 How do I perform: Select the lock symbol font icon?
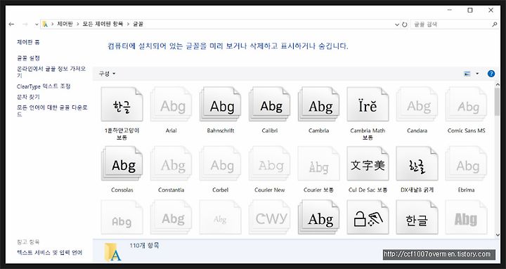[368, 218]
